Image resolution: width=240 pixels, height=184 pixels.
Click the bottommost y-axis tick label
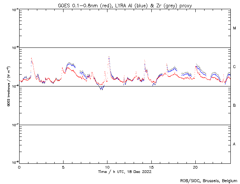pos(15,162)
